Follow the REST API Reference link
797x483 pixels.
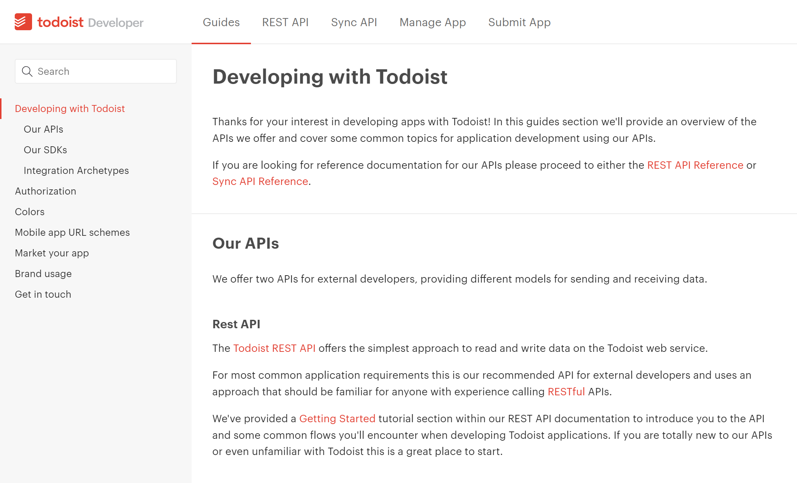point(695,165)
